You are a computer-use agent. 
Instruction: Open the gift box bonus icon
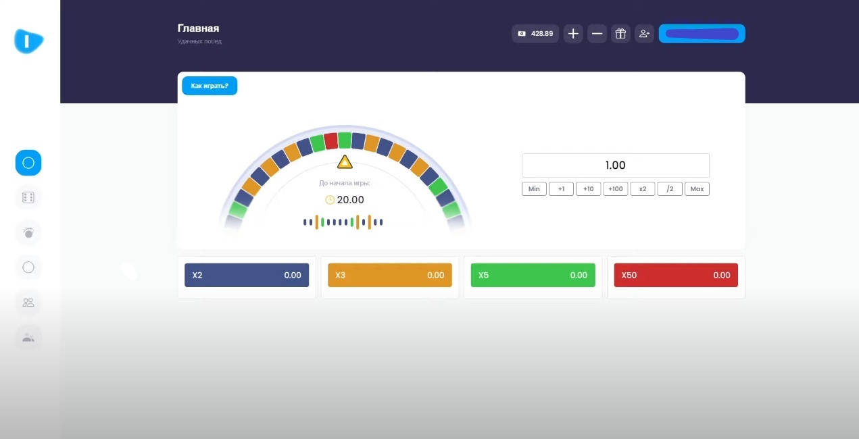620,34
